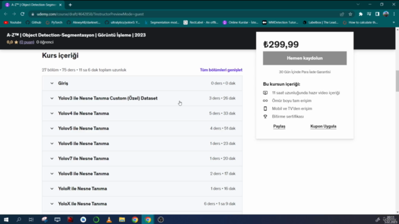The width and height of the screenshot is (399, 224).
Task: Expand the YoloX ile Nesne Tanıma chevron
Action: (52, 204)
